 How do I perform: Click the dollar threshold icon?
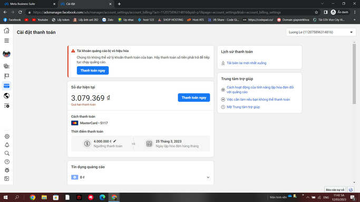click(87, 144)
